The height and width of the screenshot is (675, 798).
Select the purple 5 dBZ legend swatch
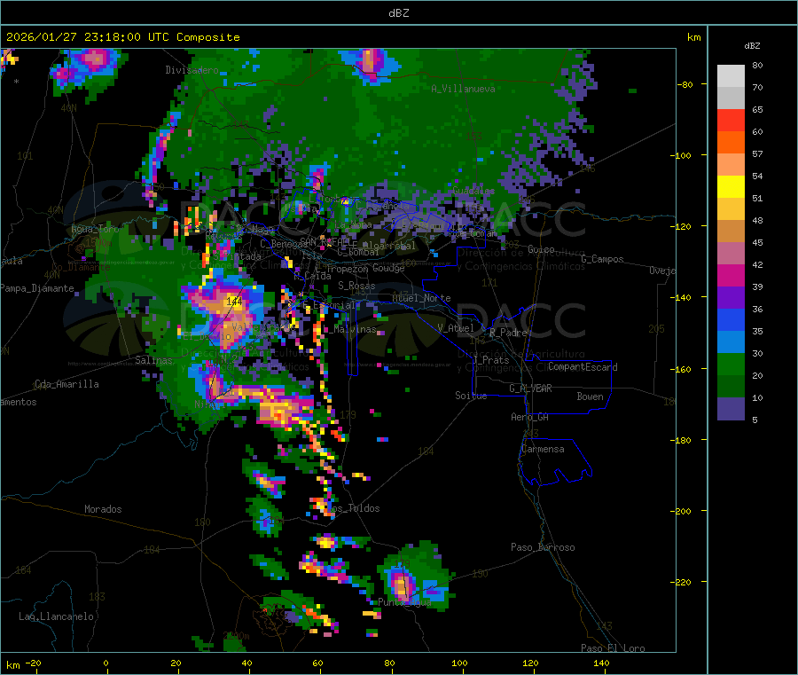731,409
